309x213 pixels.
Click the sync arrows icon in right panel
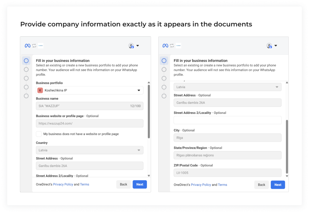click(x=172, y=46)
